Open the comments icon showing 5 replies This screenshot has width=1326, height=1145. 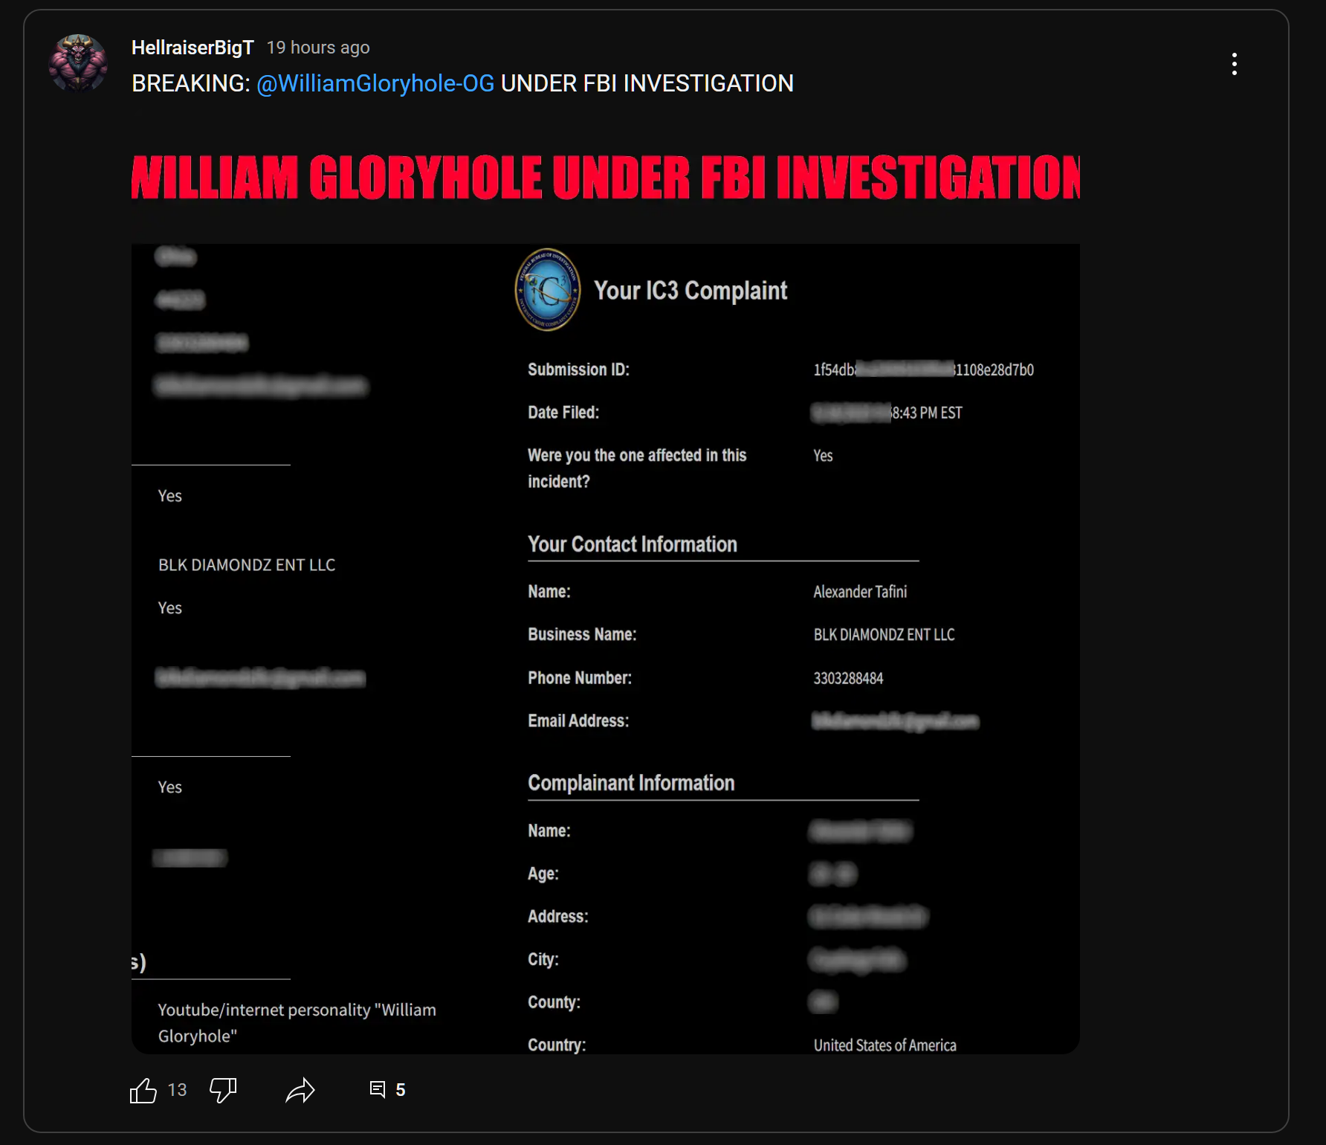pos(378,1089)
